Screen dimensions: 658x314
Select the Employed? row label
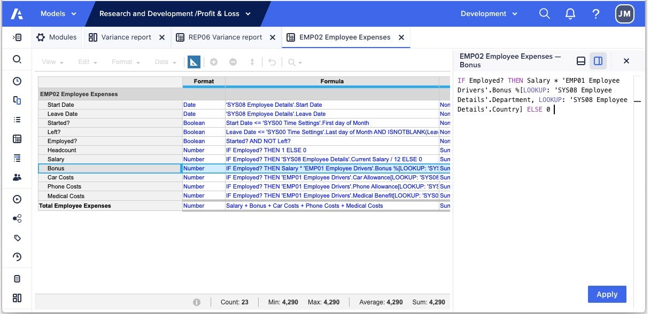click(x=110, y=142)
